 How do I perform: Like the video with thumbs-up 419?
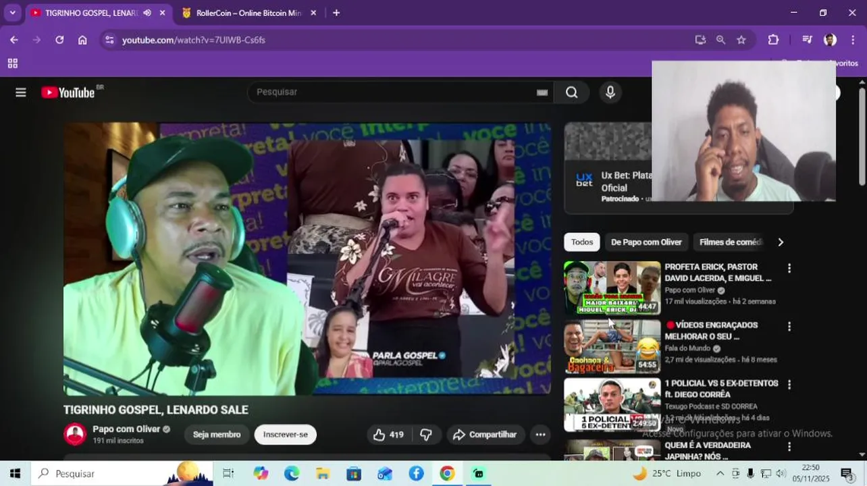point(388,435)
